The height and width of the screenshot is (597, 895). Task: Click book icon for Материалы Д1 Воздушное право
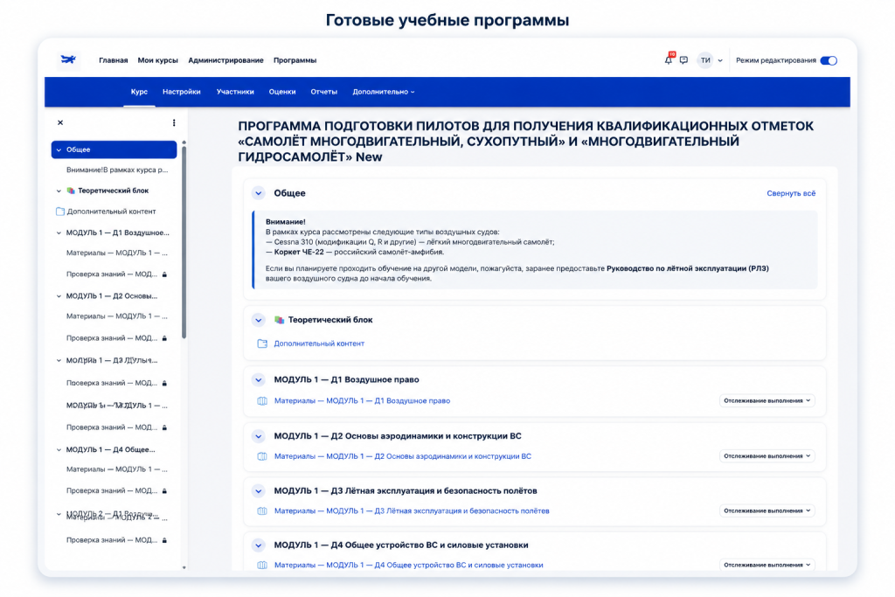pyautogui.click(x=262, y=400)
